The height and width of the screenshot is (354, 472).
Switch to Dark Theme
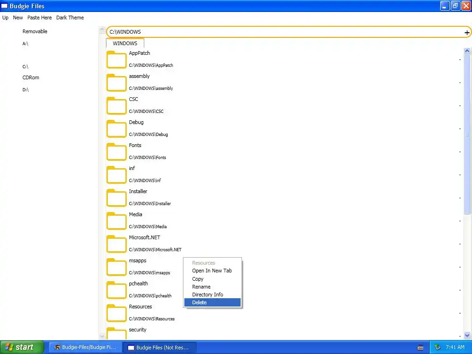(x=70, y=18)
